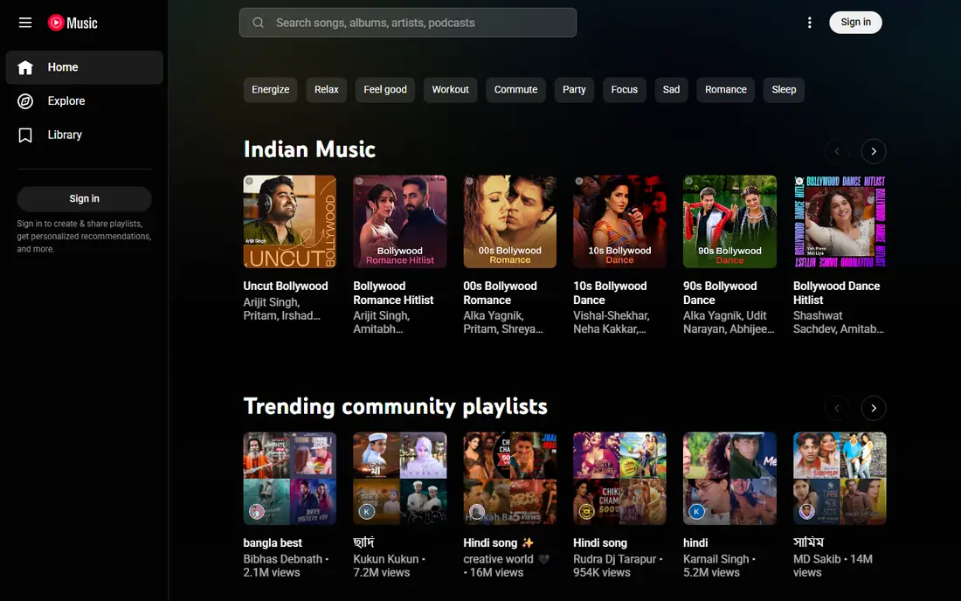
Task: Click the Trending community playlists heading
Action: point(395,406)
